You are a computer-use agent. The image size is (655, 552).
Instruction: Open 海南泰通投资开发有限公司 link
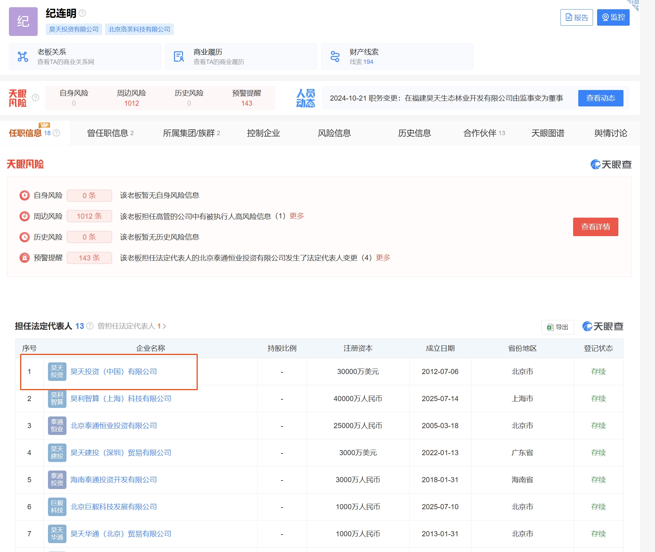pos(114,480)
